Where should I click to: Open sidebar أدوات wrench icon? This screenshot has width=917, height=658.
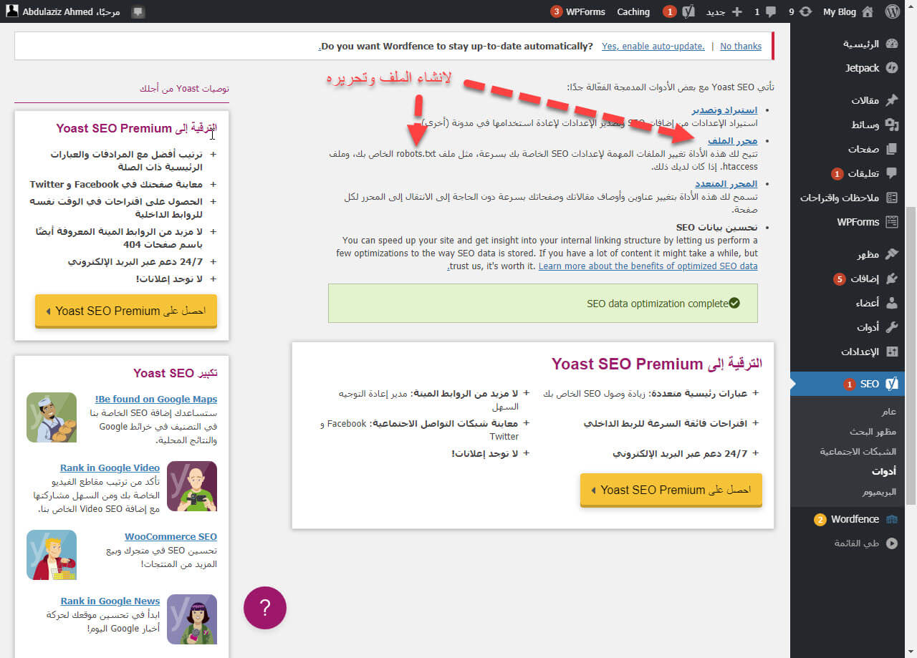pos(892,327)
